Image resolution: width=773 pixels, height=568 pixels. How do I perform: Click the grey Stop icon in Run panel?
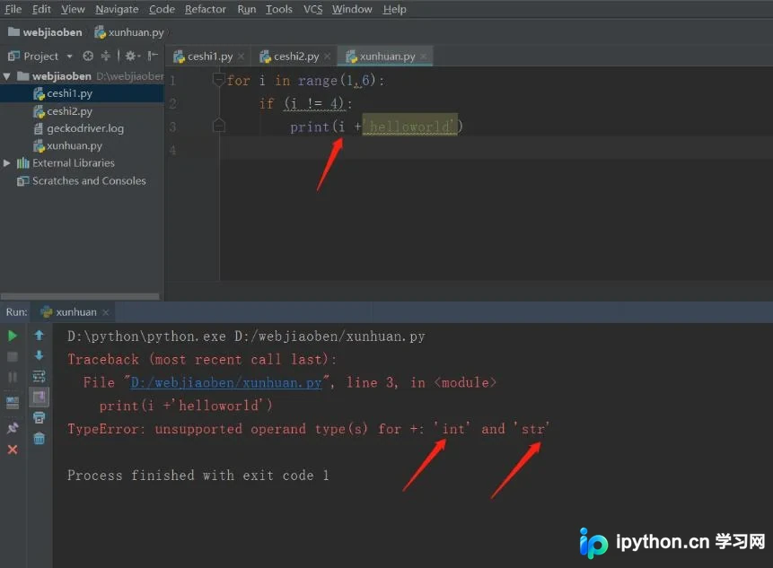[13, 356]
